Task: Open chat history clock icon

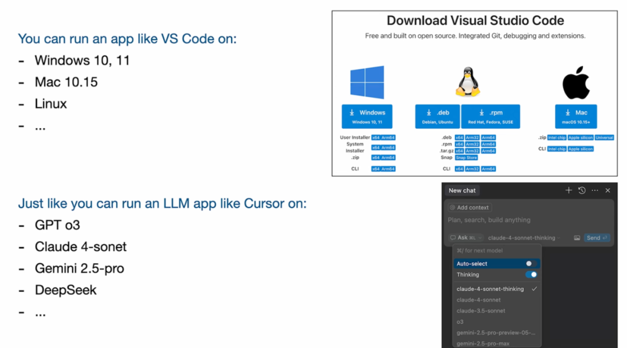Action: click(582, 191)
